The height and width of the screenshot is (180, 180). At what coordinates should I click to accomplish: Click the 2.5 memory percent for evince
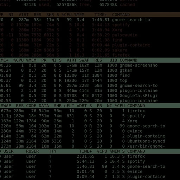[116, 172]
